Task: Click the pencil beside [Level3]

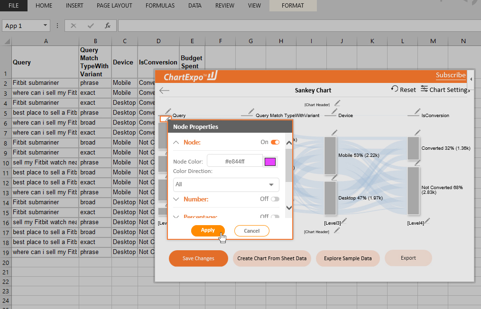Action: coord(344,220)
